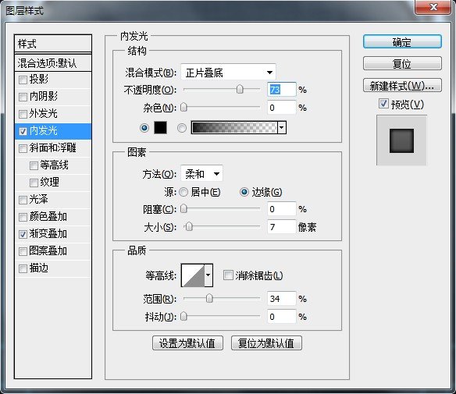The height and width of the screenshot is (394, 456).
Task: Select 混合选项:默认 blending options
Action: 53,63
